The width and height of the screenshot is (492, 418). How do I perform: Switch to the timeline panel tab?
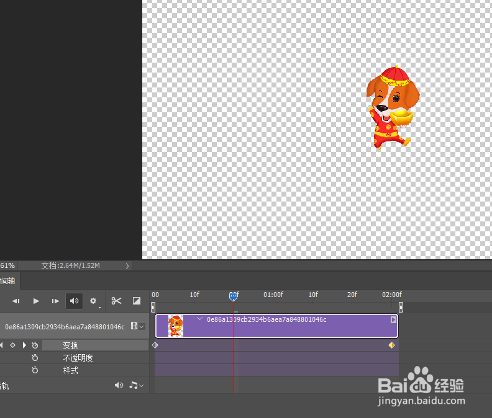click(9, 281)
